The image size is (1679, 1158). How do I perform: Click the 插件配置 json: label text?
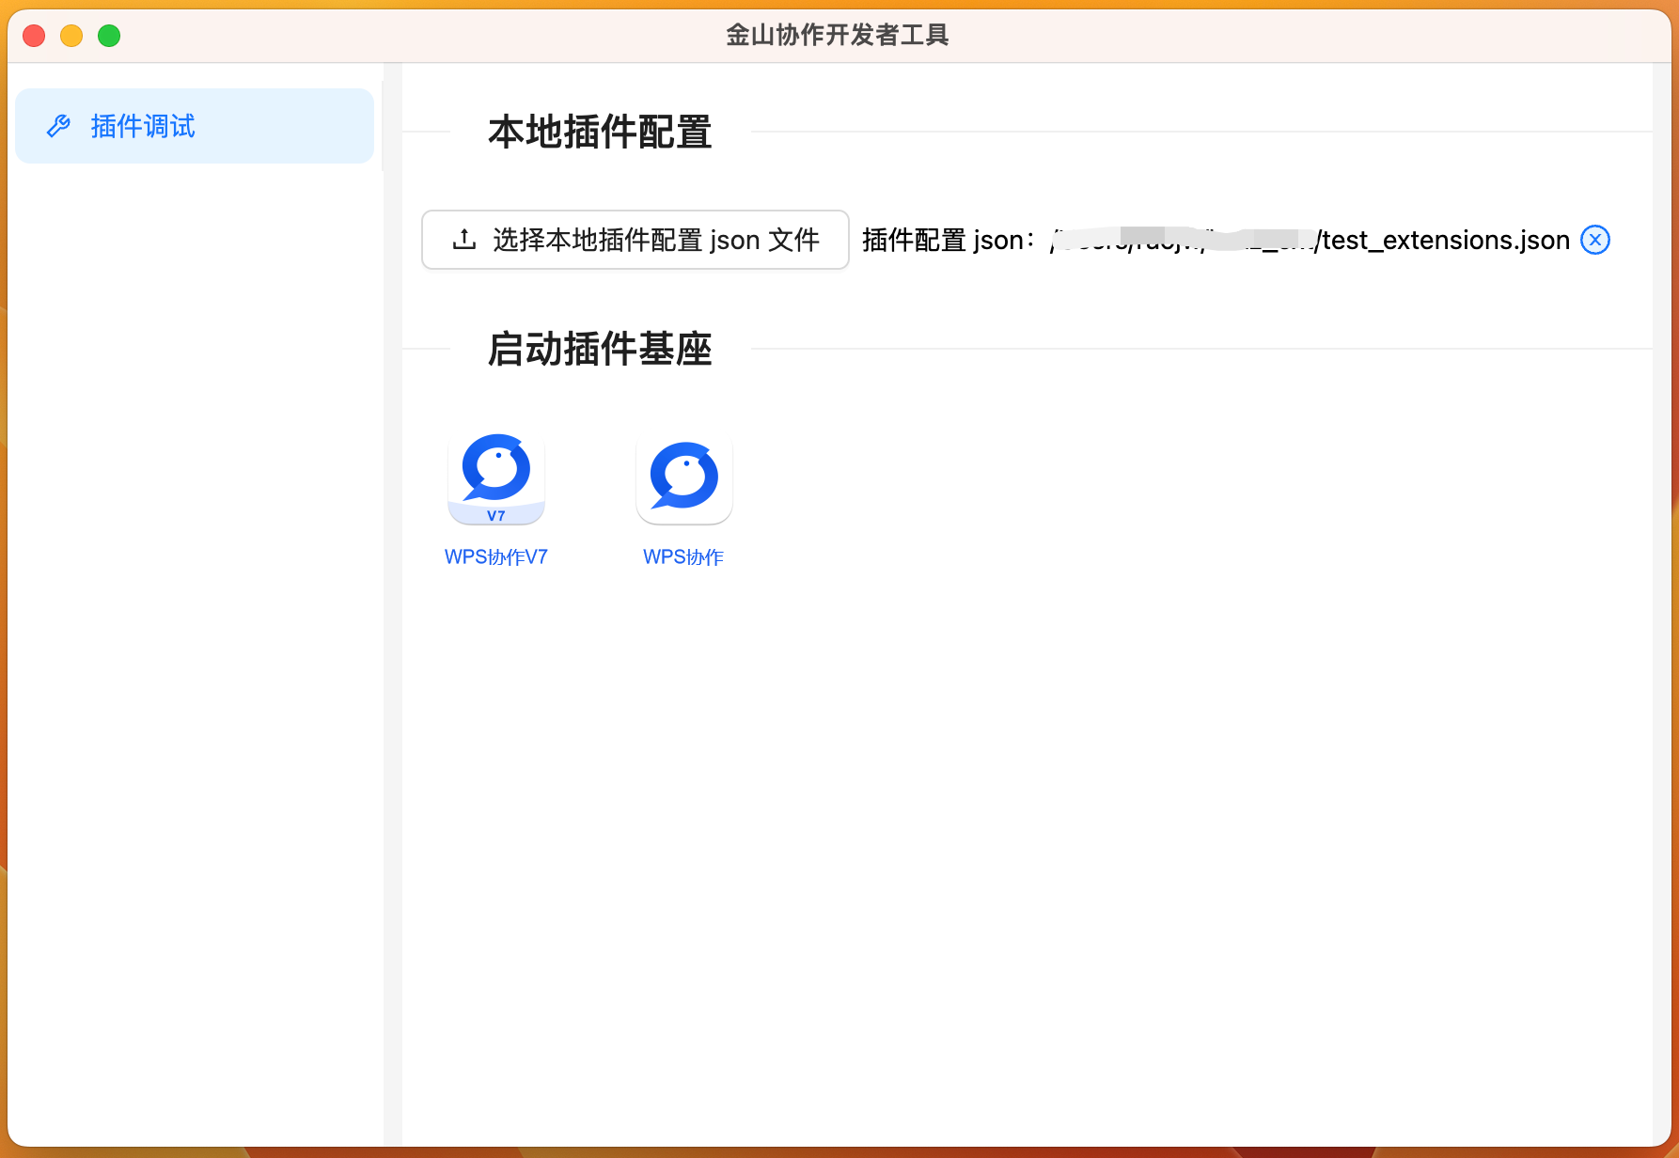pyautogui.click(x=948, y=241)
